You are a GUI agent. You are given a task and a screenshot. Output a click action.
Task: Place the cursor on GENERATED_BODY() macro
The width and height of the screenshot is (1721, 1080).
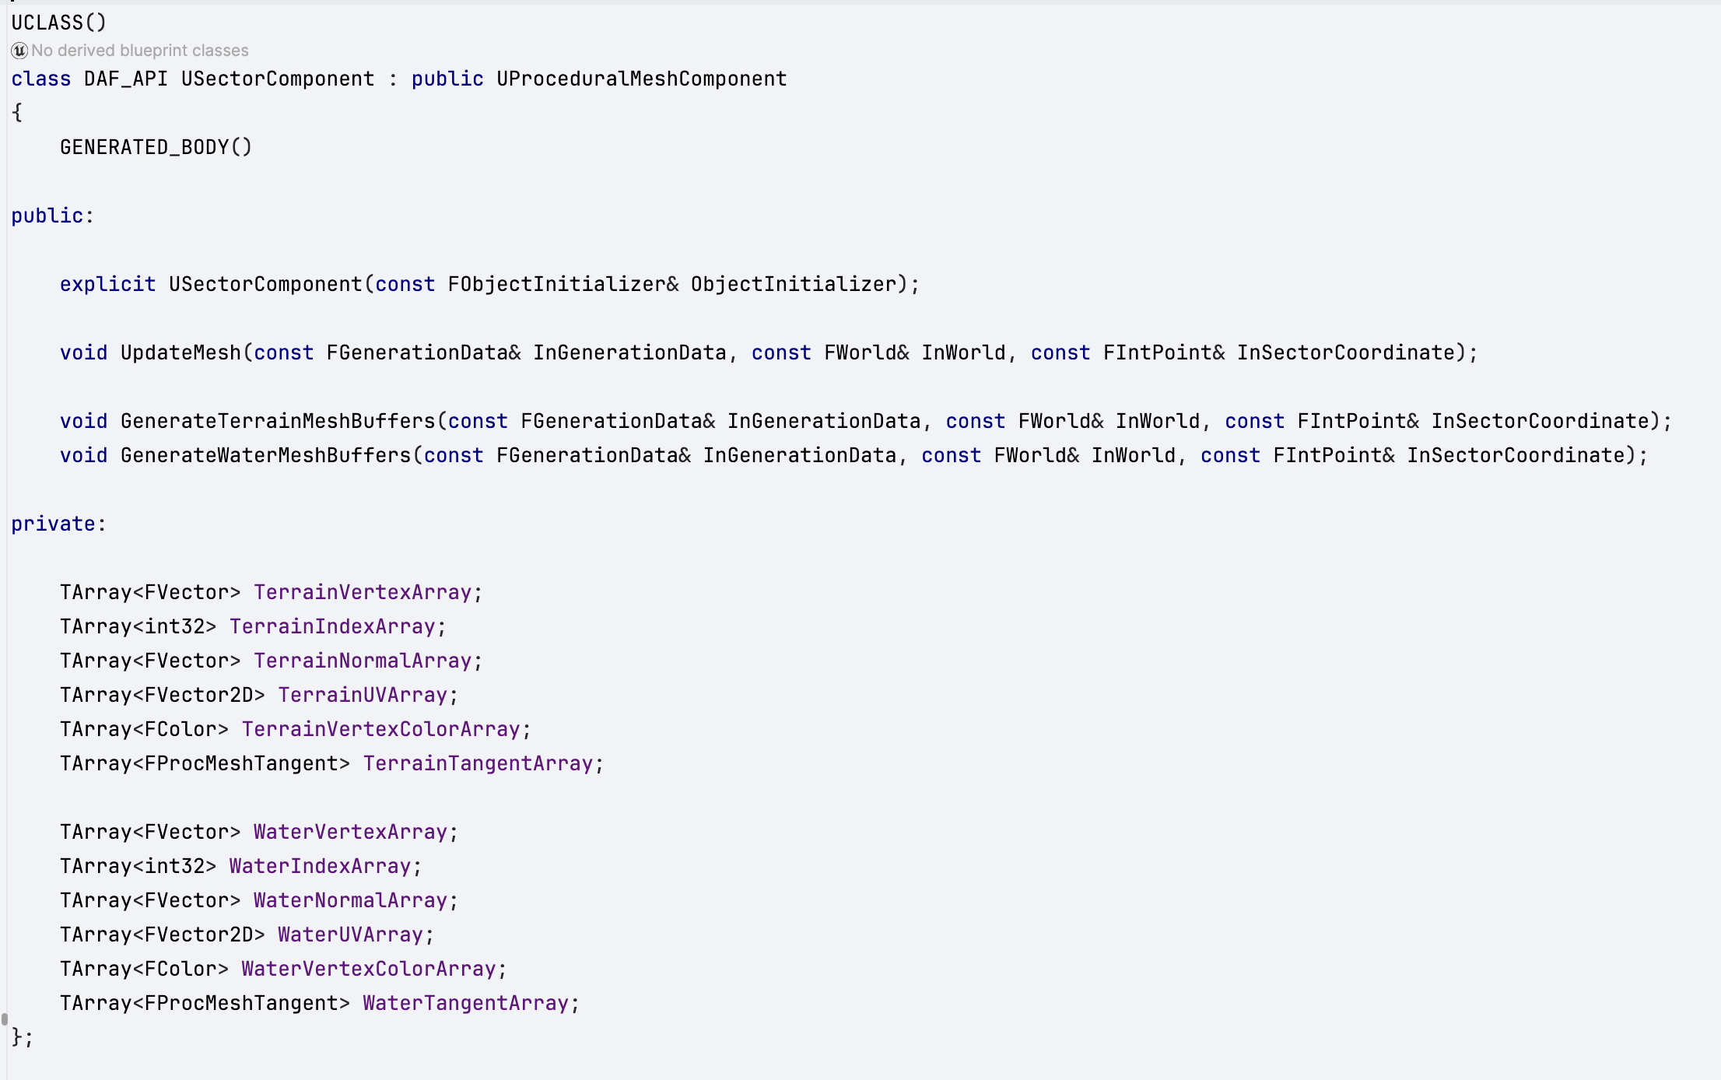(x=156, y=147)
